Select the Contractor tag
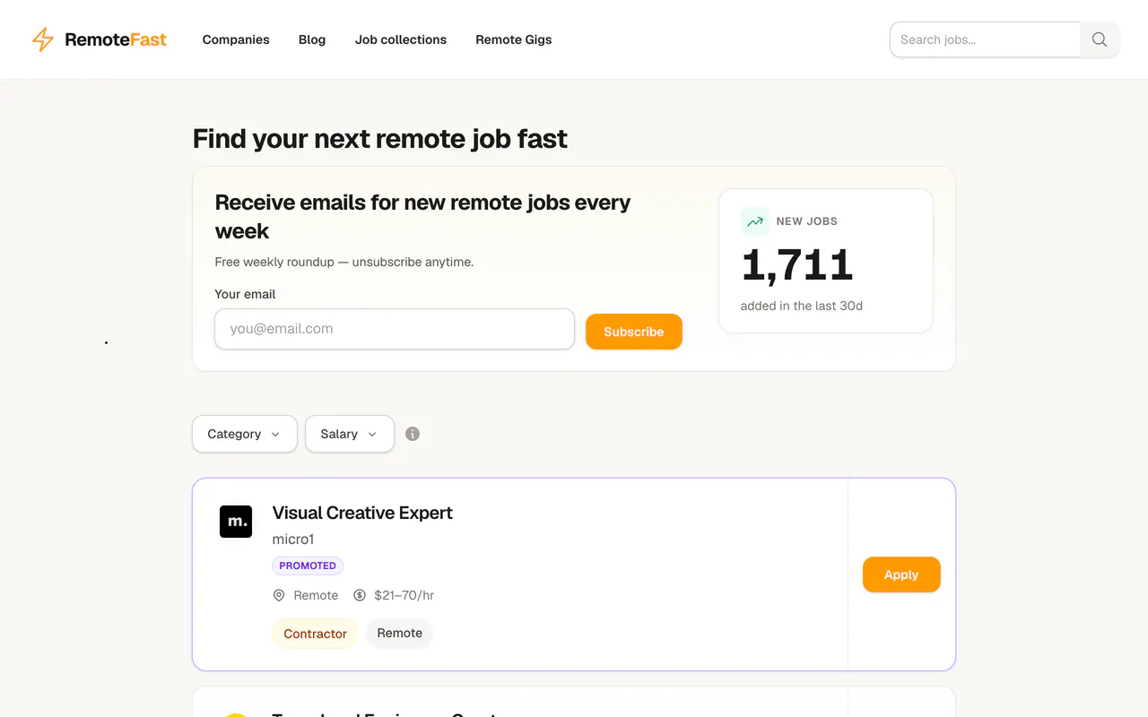This screenshot has width=1148, height=717. [x=316, y=634]
